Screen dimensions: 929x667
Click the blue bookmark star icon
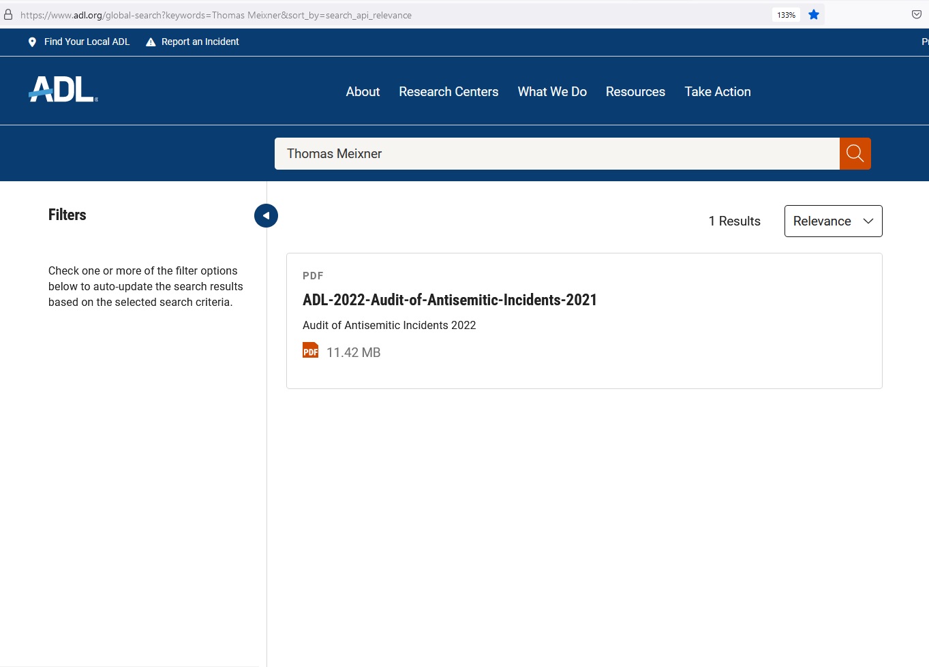pos(813,14)
